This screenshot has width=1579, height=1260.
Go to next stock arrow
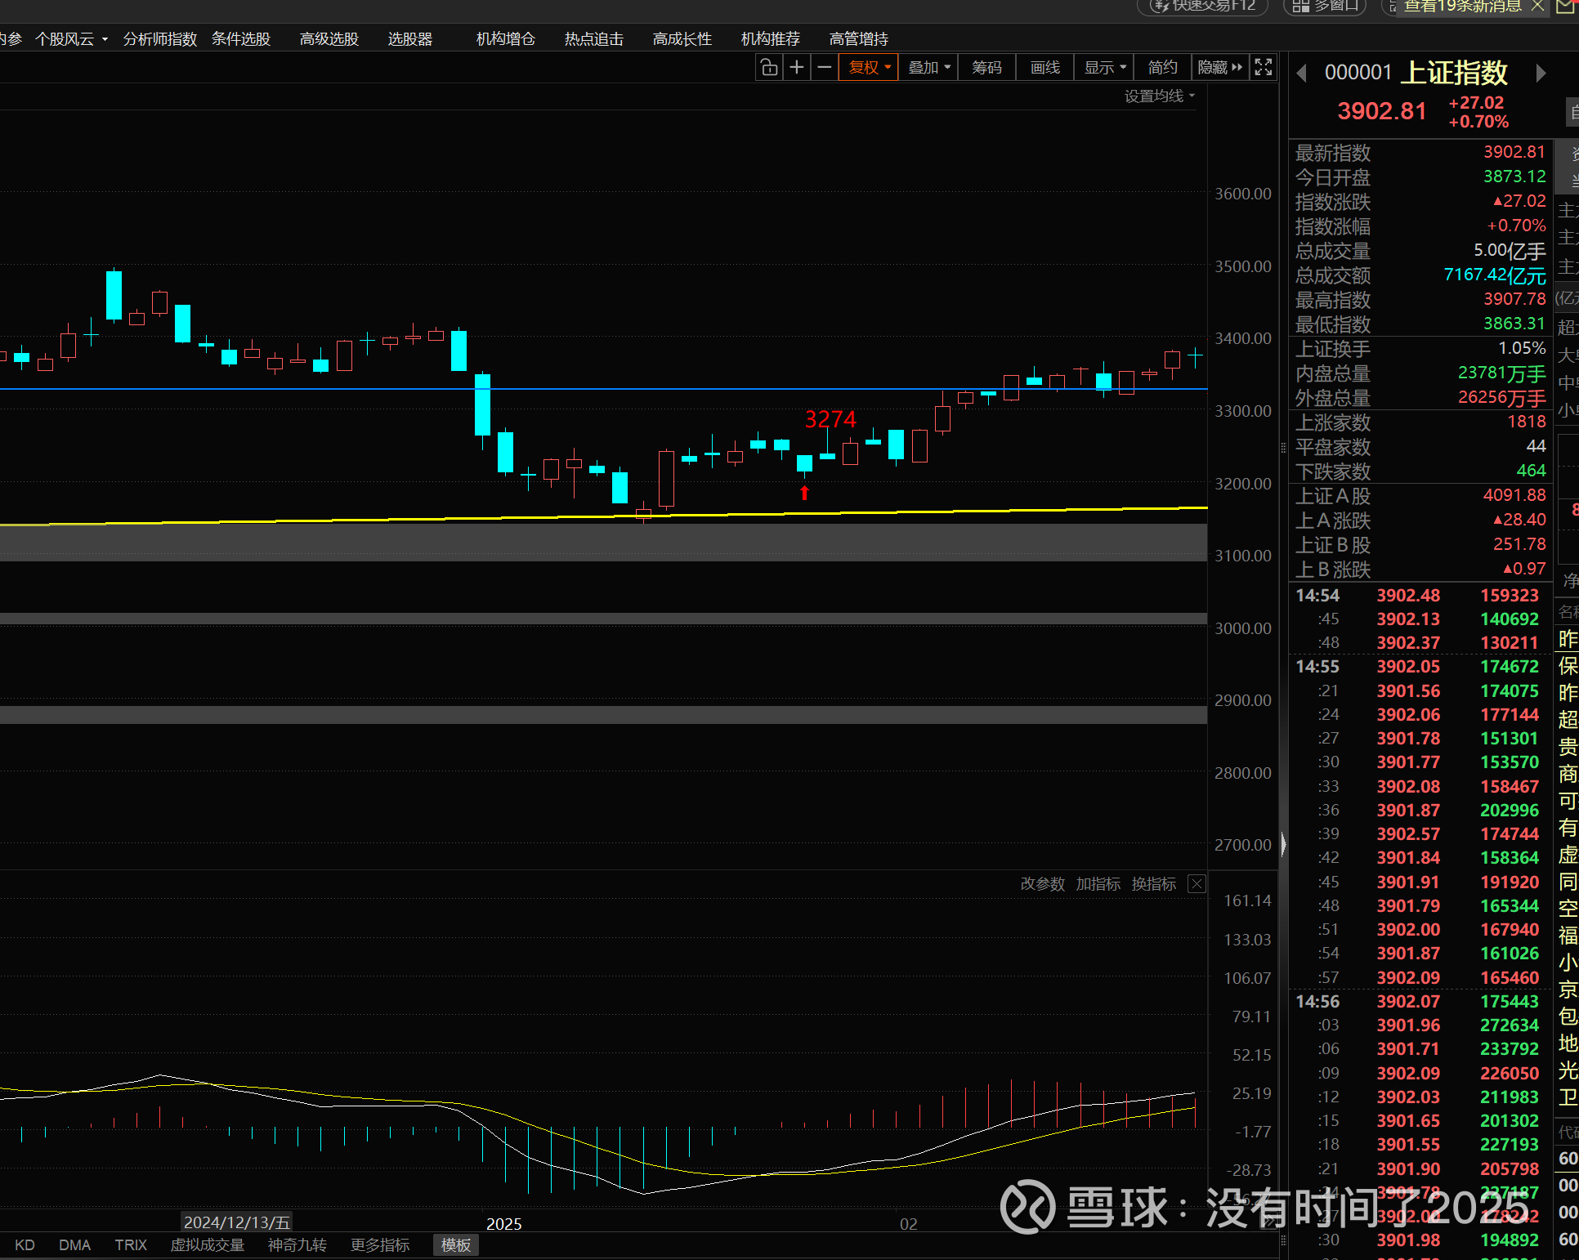coord(1541,74)
